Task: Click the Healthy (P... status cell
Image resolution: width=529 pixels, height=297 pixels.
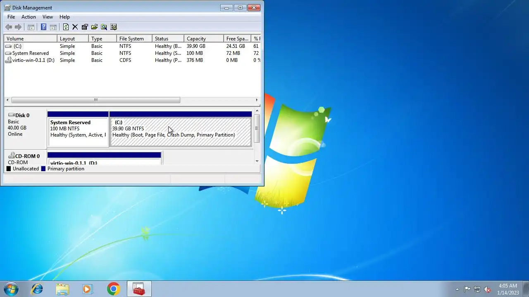Action: [x=168, y=60]
